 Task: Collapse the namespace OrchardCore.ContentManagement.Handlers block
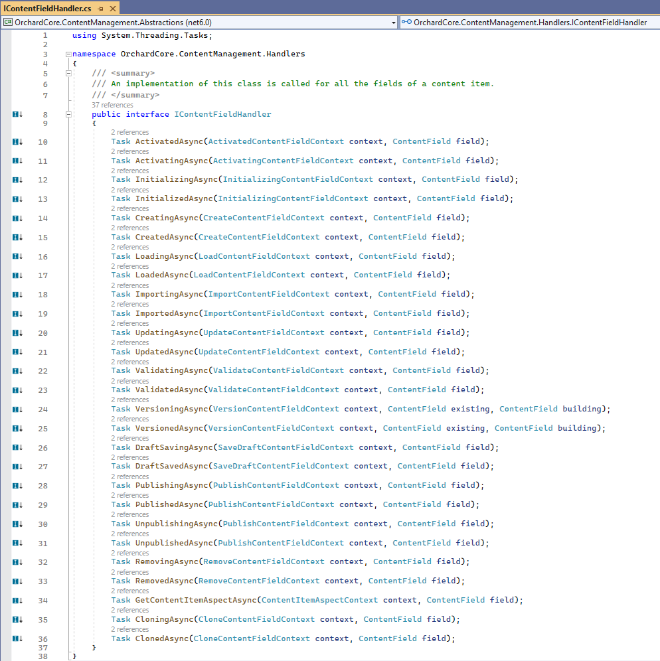tap(68, 54)
